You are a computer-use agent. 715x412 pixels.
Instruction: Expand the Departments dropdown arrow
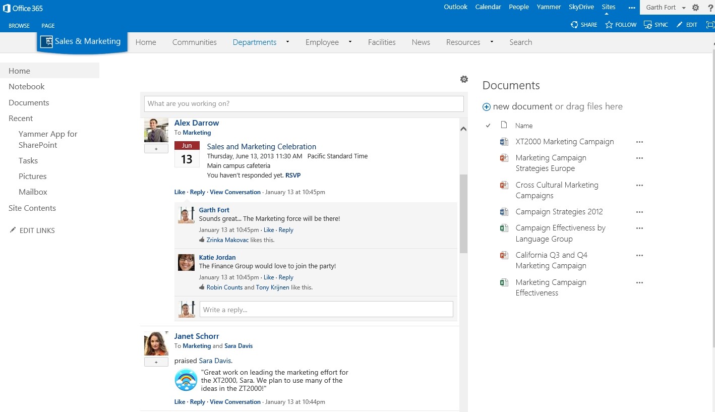pos(287,42)
